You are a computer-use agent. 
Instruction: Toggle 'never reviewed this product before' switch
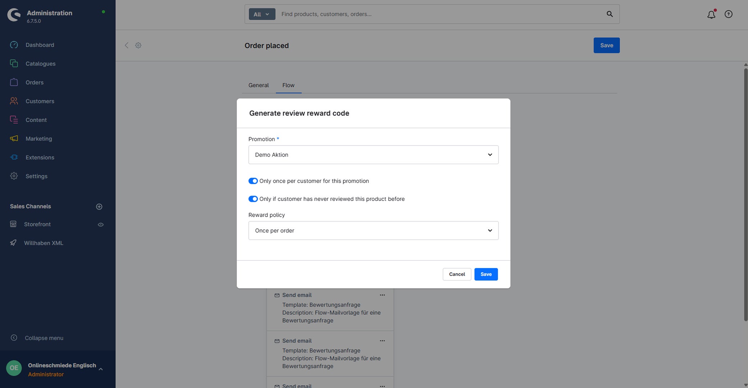click(x=253, y=199)
